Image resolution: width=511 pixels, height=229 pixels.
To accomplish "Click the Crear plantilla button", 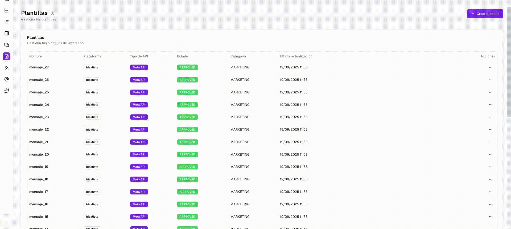I will coord(485,14).
